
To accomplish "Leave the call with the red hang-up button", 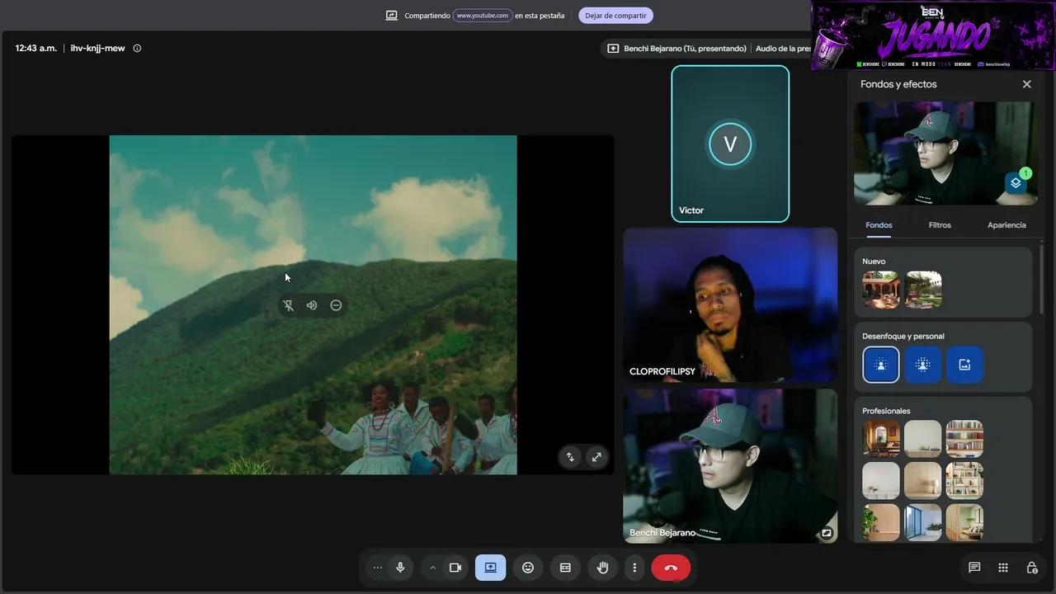I will click(671, 568).
